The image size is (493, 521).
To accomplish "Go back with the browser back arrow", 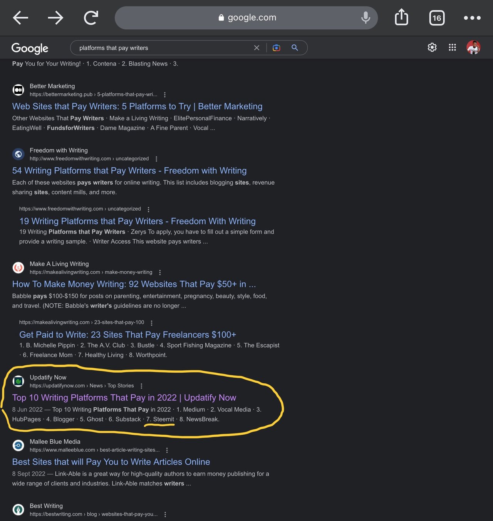I will click(20, 18).
